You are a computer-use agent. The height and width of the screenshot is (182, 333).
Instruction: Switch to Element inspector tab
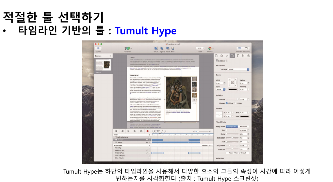(x=232, y=56)
